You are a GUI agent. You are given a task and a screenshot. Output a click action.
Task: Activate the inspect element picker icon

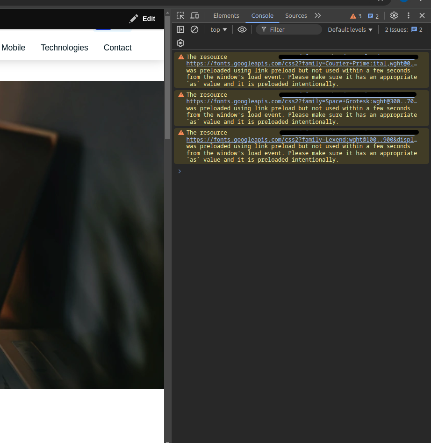tap(180, 15)
